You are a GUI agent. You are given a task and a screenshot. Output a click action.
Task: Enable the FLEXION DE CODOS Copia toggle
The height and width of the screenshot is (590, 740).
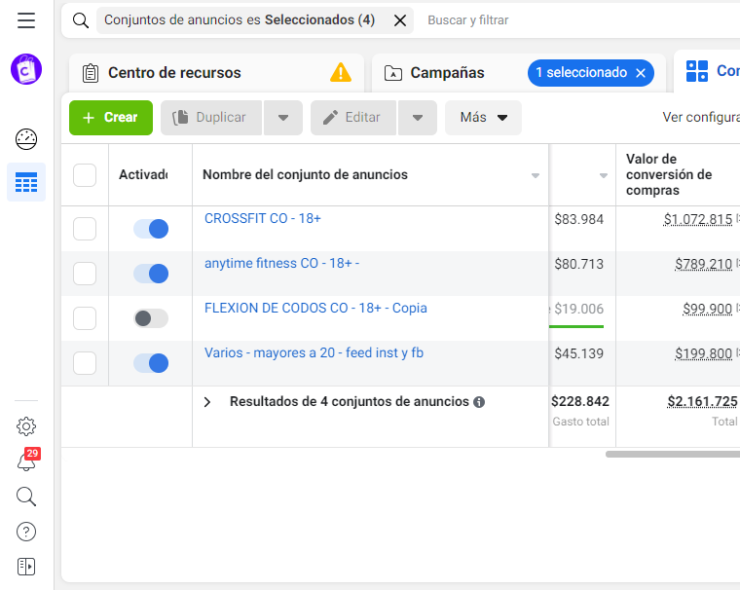point(151,318)
